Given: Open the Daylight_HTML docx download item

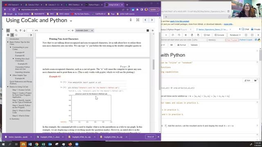Looking at the screenshot, I should [49, 137].
